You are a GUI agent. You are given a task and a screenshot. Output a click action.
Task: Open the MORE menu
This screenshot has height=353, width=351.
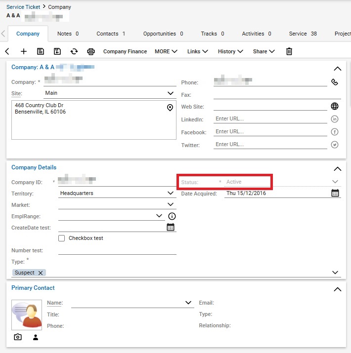(x=166, y=51)
